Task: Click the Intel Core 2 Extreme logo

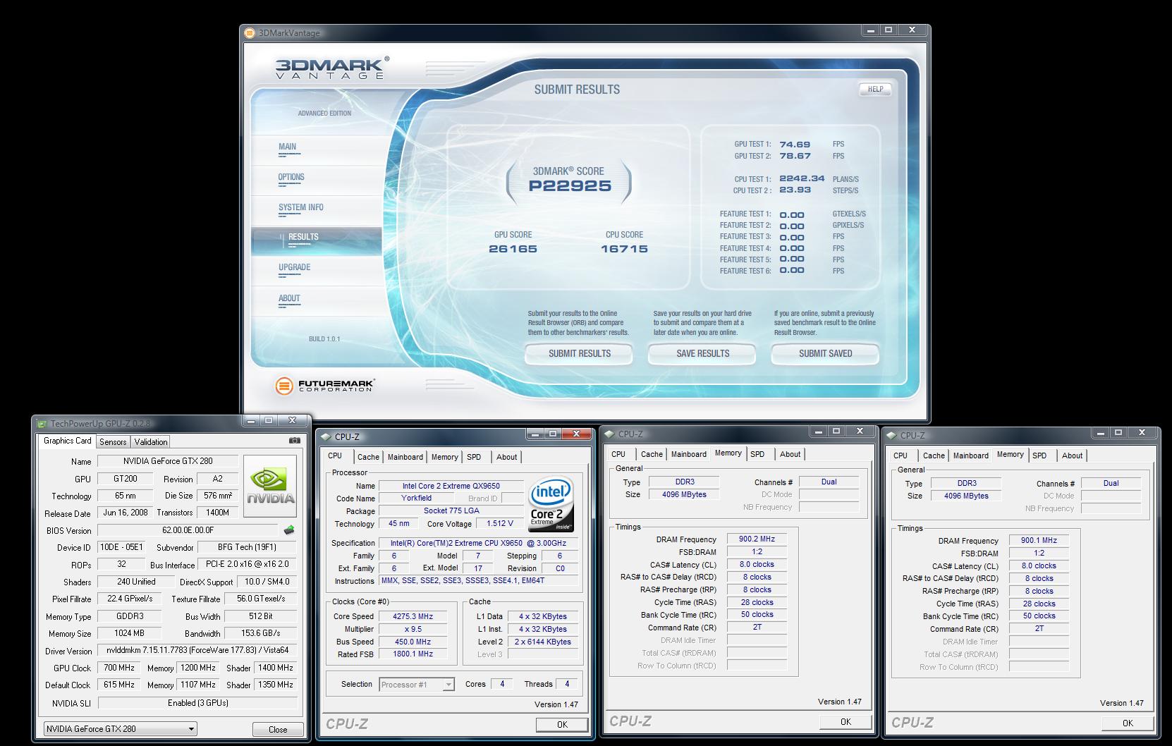Action: (551, 504)
